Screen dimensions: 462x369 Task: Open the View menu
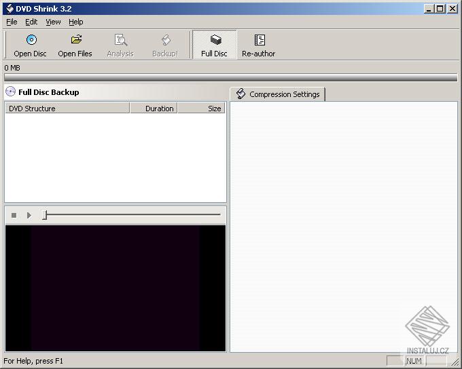53,22
